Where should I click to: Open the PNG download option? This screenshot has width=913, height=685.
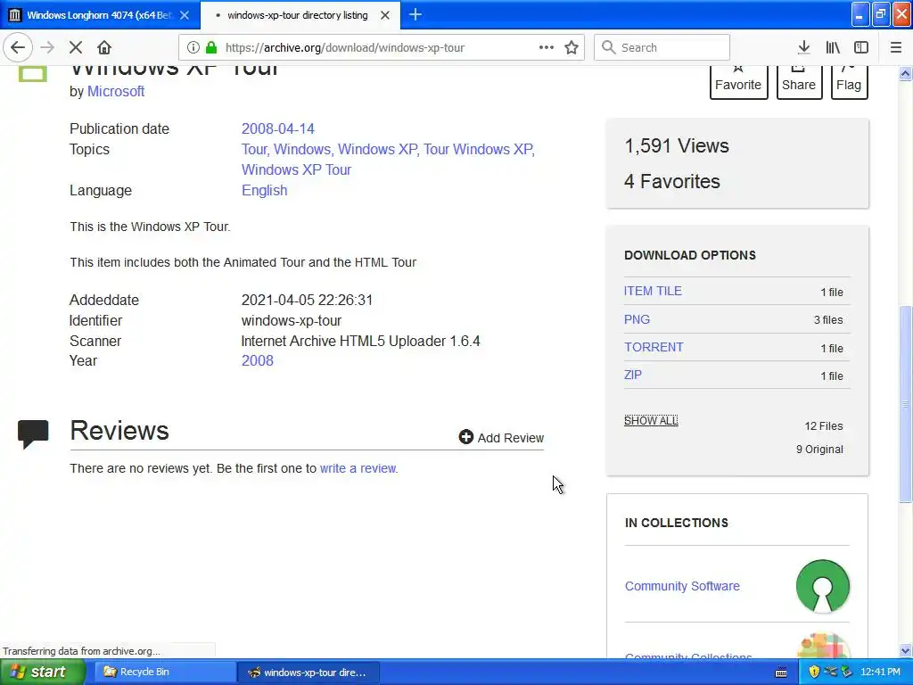pos(637,320)
